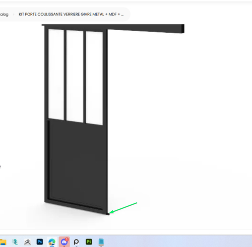Screen dimensions: 252x247
Task: Launch Substance Painter from the taskbar
Action: click(x=89, y=242)
